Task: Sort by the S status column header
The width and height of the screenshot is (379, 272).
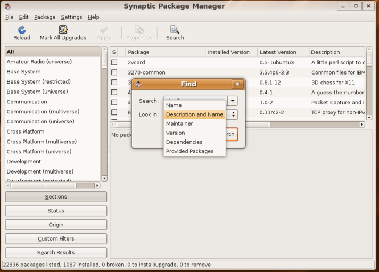Action: pos(114,52)
